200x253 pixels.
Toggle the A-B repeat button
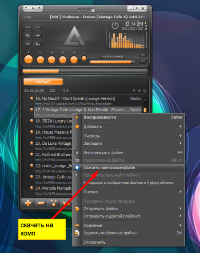pyautogui.click(x=28, y=27)
